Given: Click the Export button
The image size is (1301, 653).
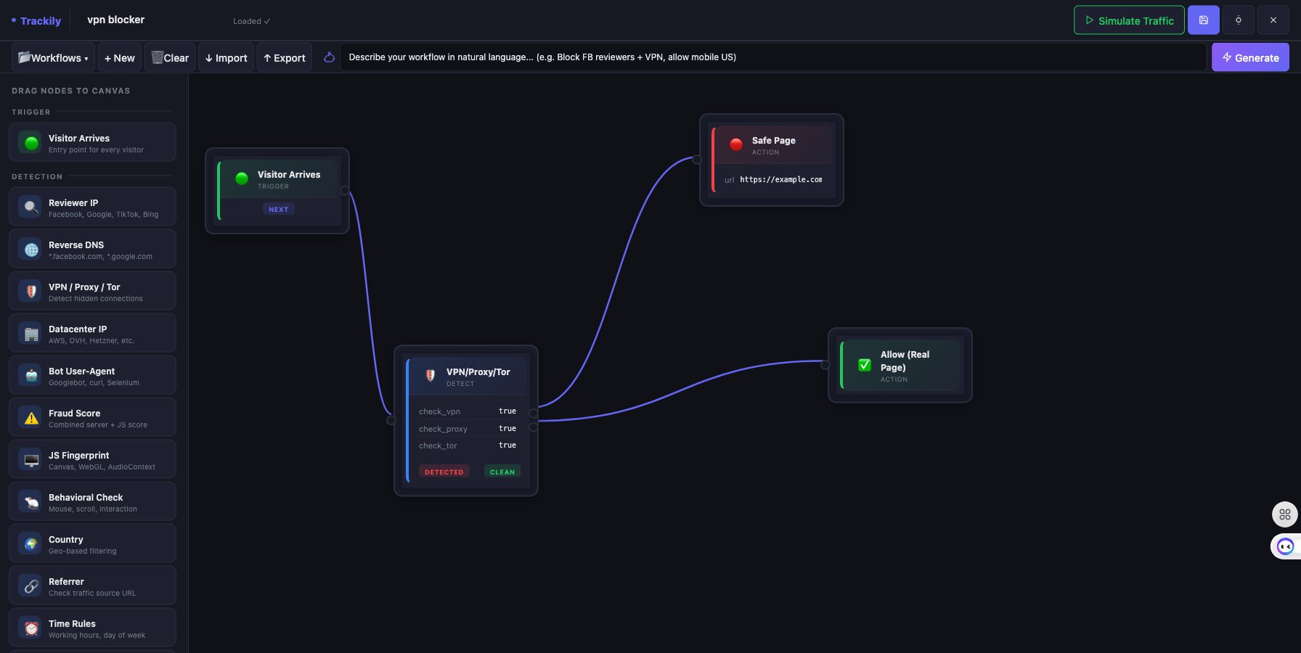Looking at the screenshot, I should pyautogui.click(x=284, y=57).
